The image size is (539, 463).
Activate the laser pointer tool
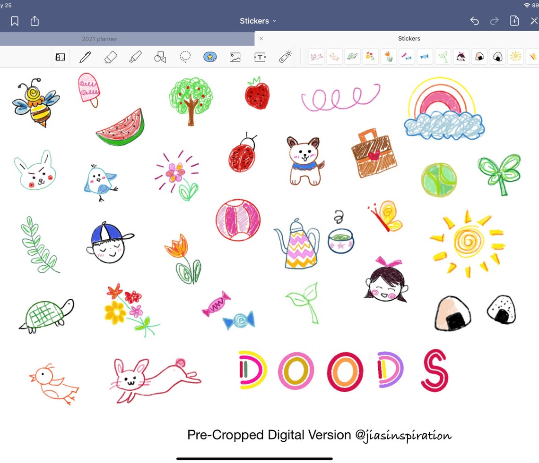(285, 56)
